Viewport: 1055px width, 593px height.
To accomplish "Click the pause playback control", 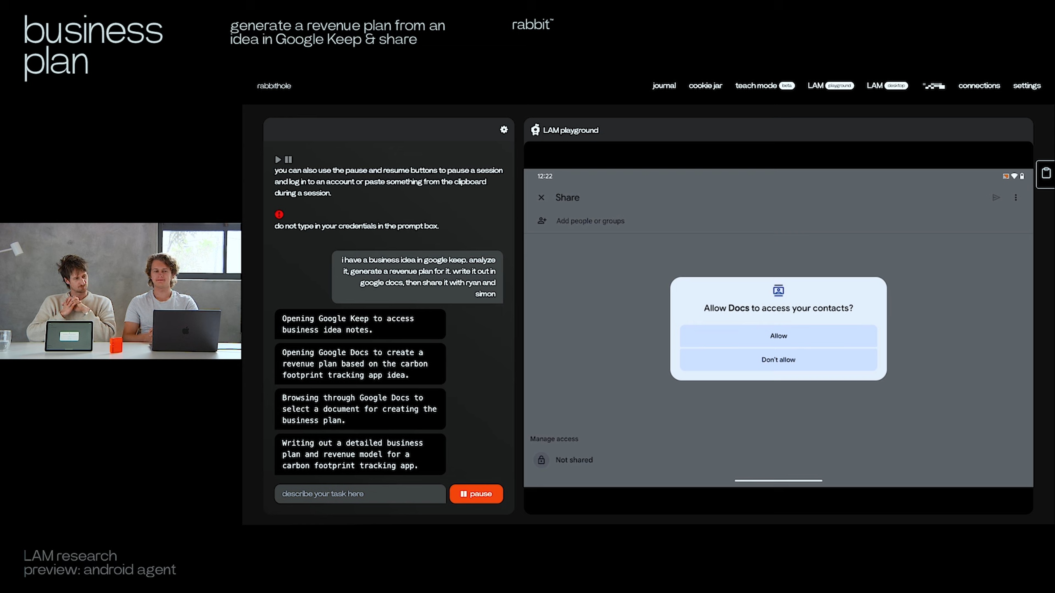I will click(288, 159).
